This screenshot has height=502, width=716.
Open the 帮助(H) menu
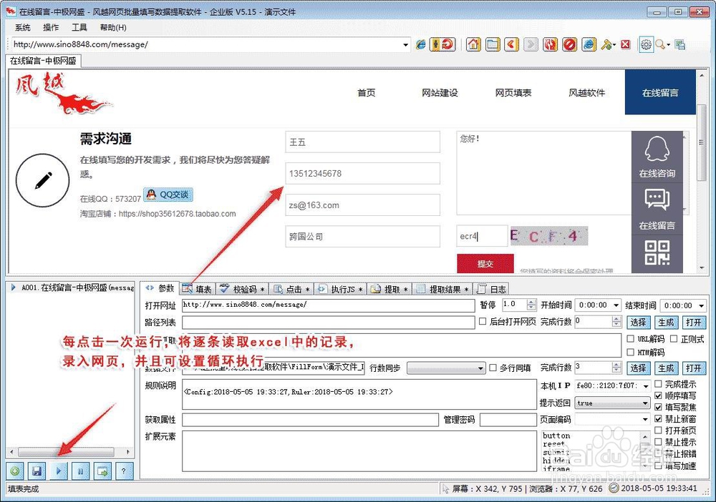pos(113,27)
